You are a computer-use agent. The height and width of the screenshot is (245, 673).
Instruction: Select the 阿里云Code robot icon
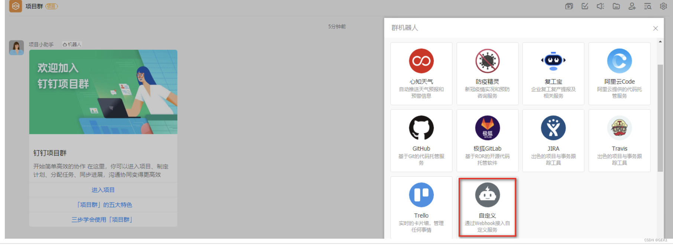click(619, 61)
